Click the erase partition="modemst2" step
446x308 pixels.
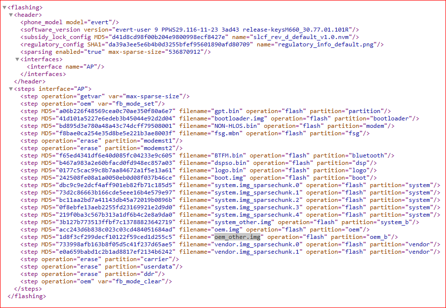102,148
